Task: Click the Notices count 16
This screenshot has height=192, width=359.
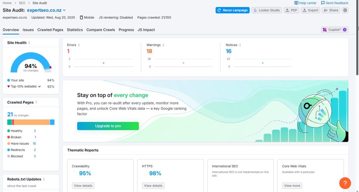Action: point(229,51)
